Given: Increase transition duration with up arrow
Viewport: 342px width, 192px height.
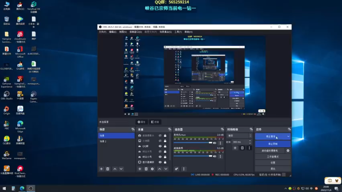Looking at the screenshot, I should (x=250, y=141).
